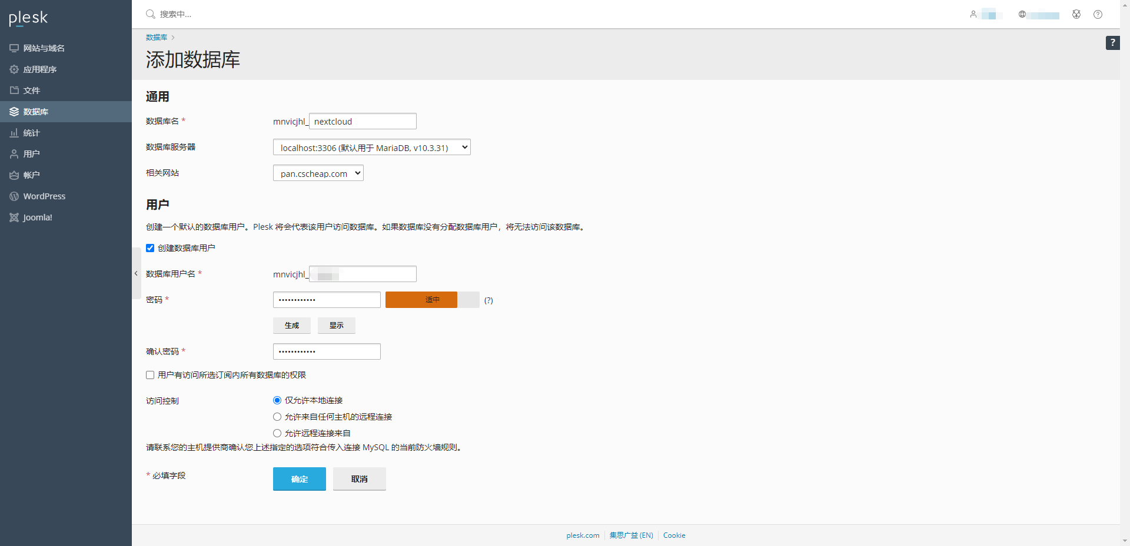The image size is (1130, 546).
Task: Toggle the 创建数据库用户 checkbox
Action: 150,248
